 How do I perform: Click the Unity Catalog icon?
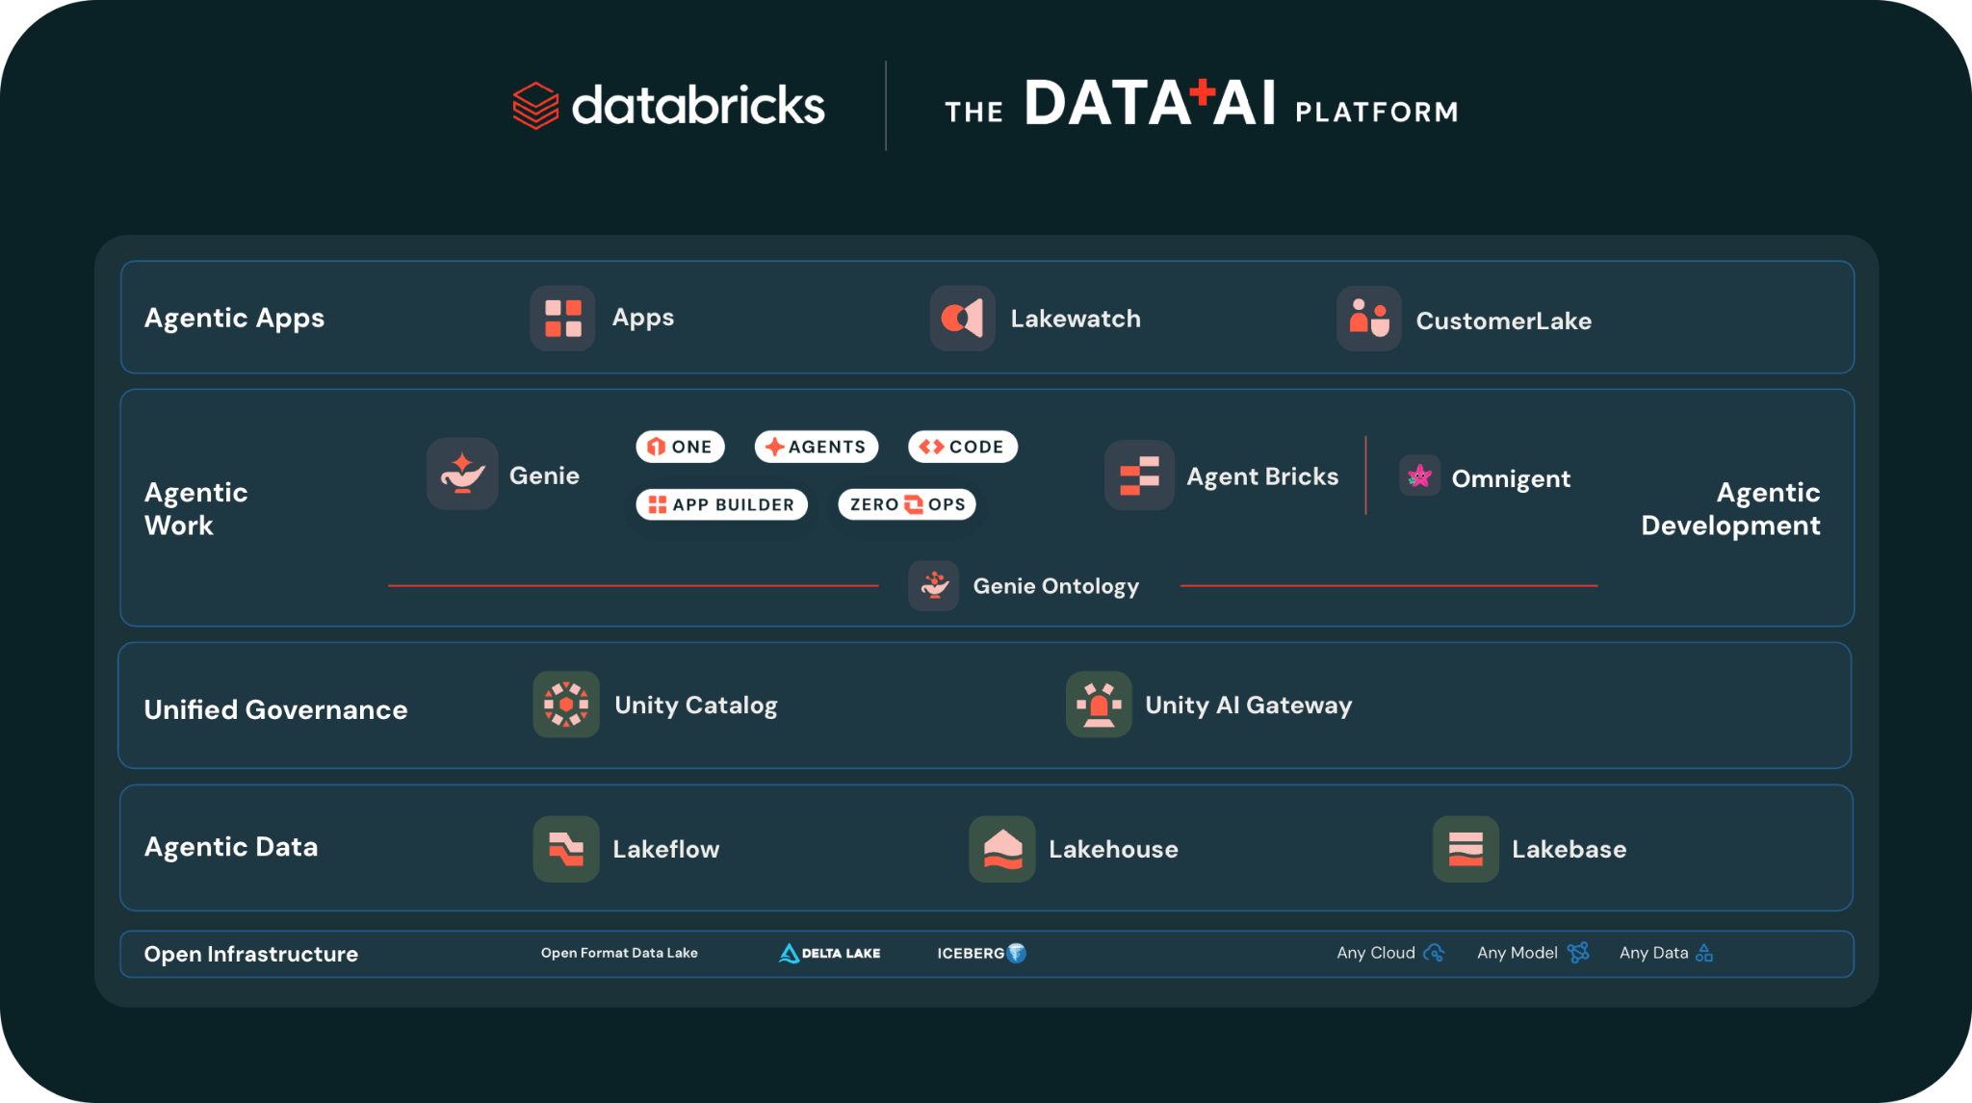pyautogui.click(x=566, y=705)
